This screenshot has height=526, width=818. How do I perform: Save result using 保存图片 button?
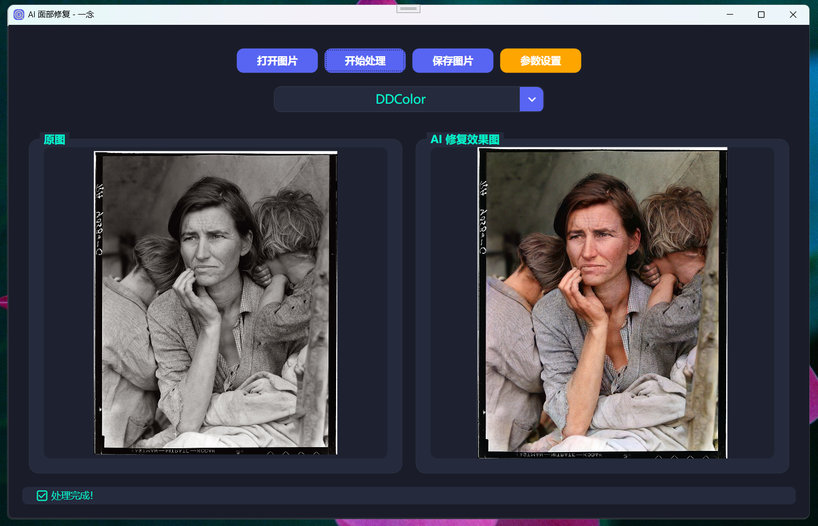(453, 60)
